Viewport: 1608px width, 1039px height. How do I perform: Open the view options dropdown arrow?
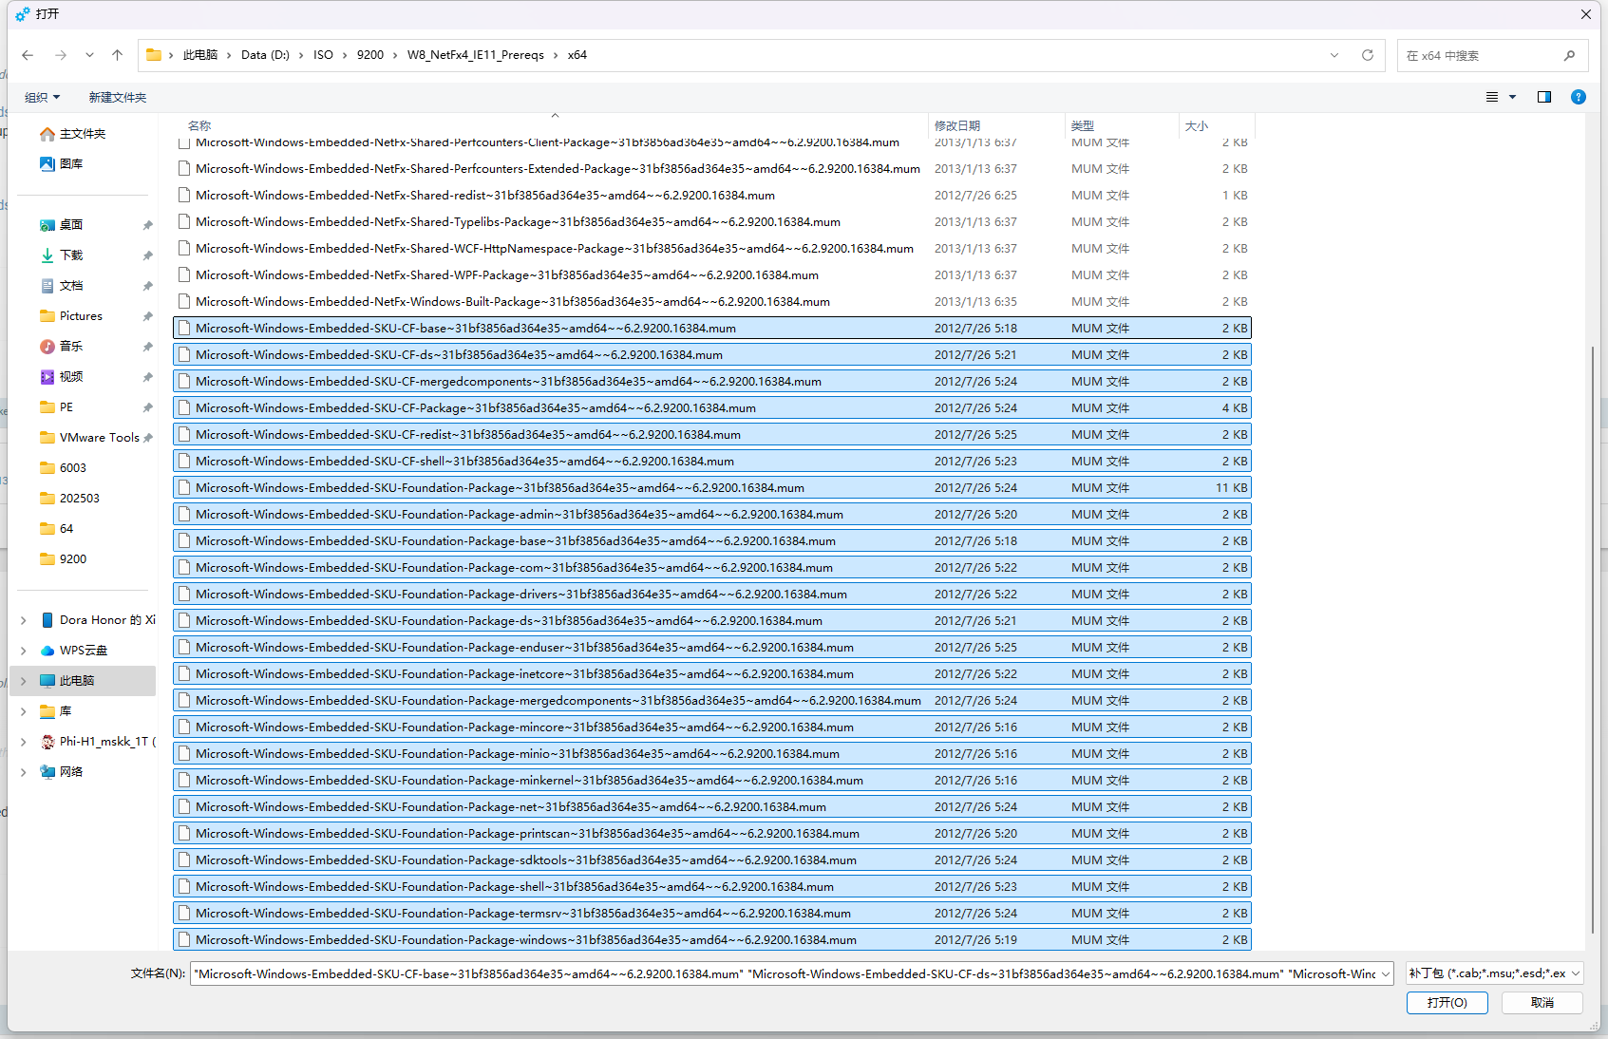click(x=1512, y=97)
